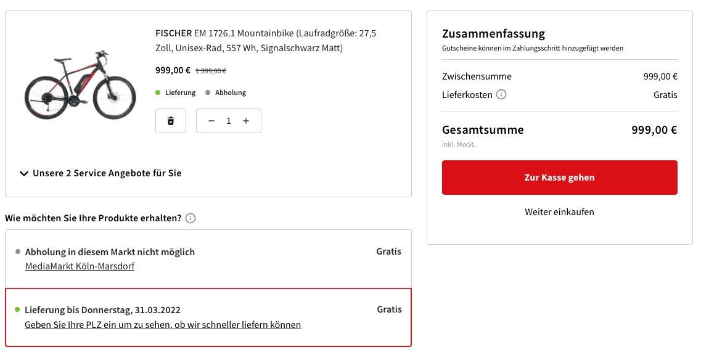
Task: Click the enter PLZ faster delivery link
Action: 163,325
